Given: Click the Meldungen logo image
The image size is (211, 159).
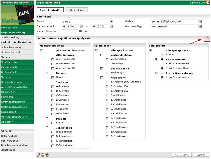Looking at the screenshot, I should (x=17, y=15).
